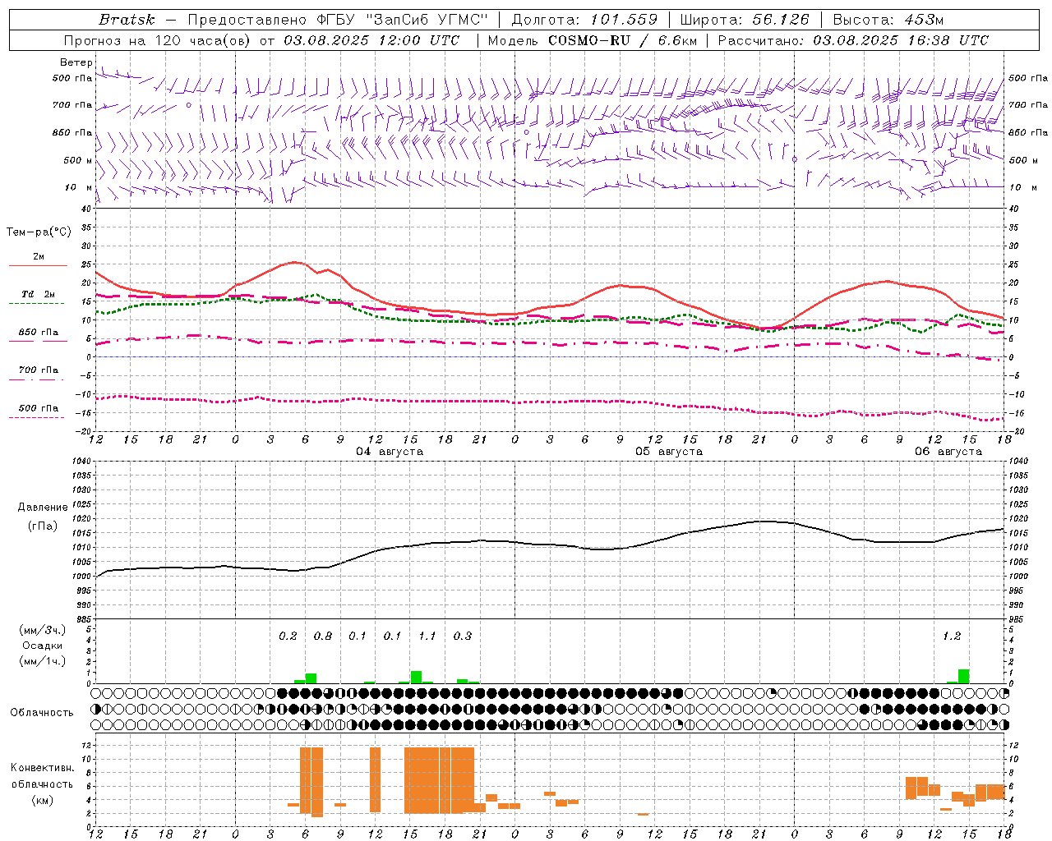Image resolution: width=1052 pixels, height=841 pixels.
Task: Click the "Широта: 56.126" latitude value
Action: pos(745,20)
